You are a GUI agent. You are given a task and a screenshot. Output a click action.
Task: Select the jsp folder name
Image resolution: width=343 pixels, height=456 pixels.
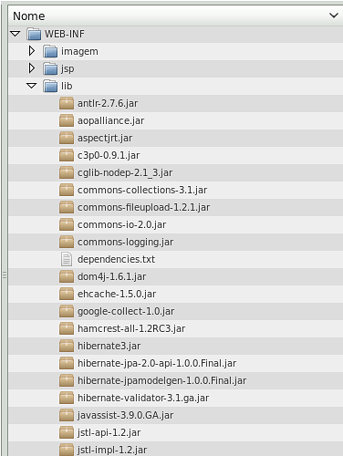[x=68, y=69]
